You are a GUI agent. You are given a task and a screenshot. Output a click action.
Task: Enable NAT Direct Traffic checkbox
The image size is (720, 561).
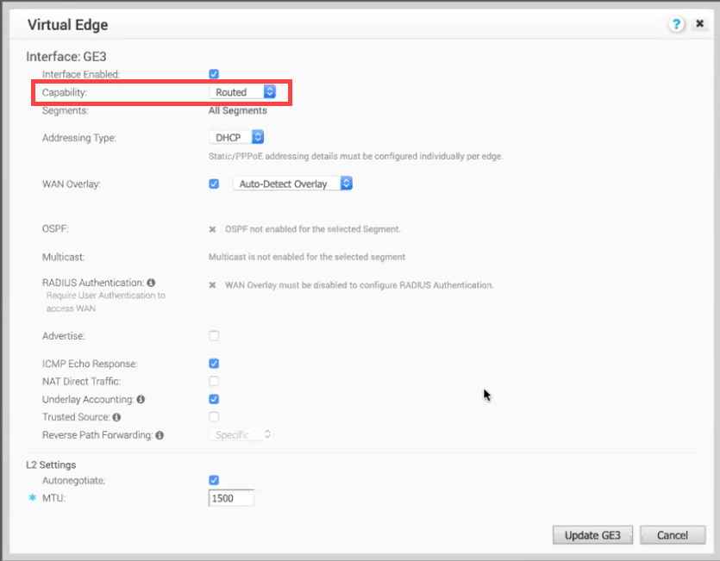(x=214, y=381)
